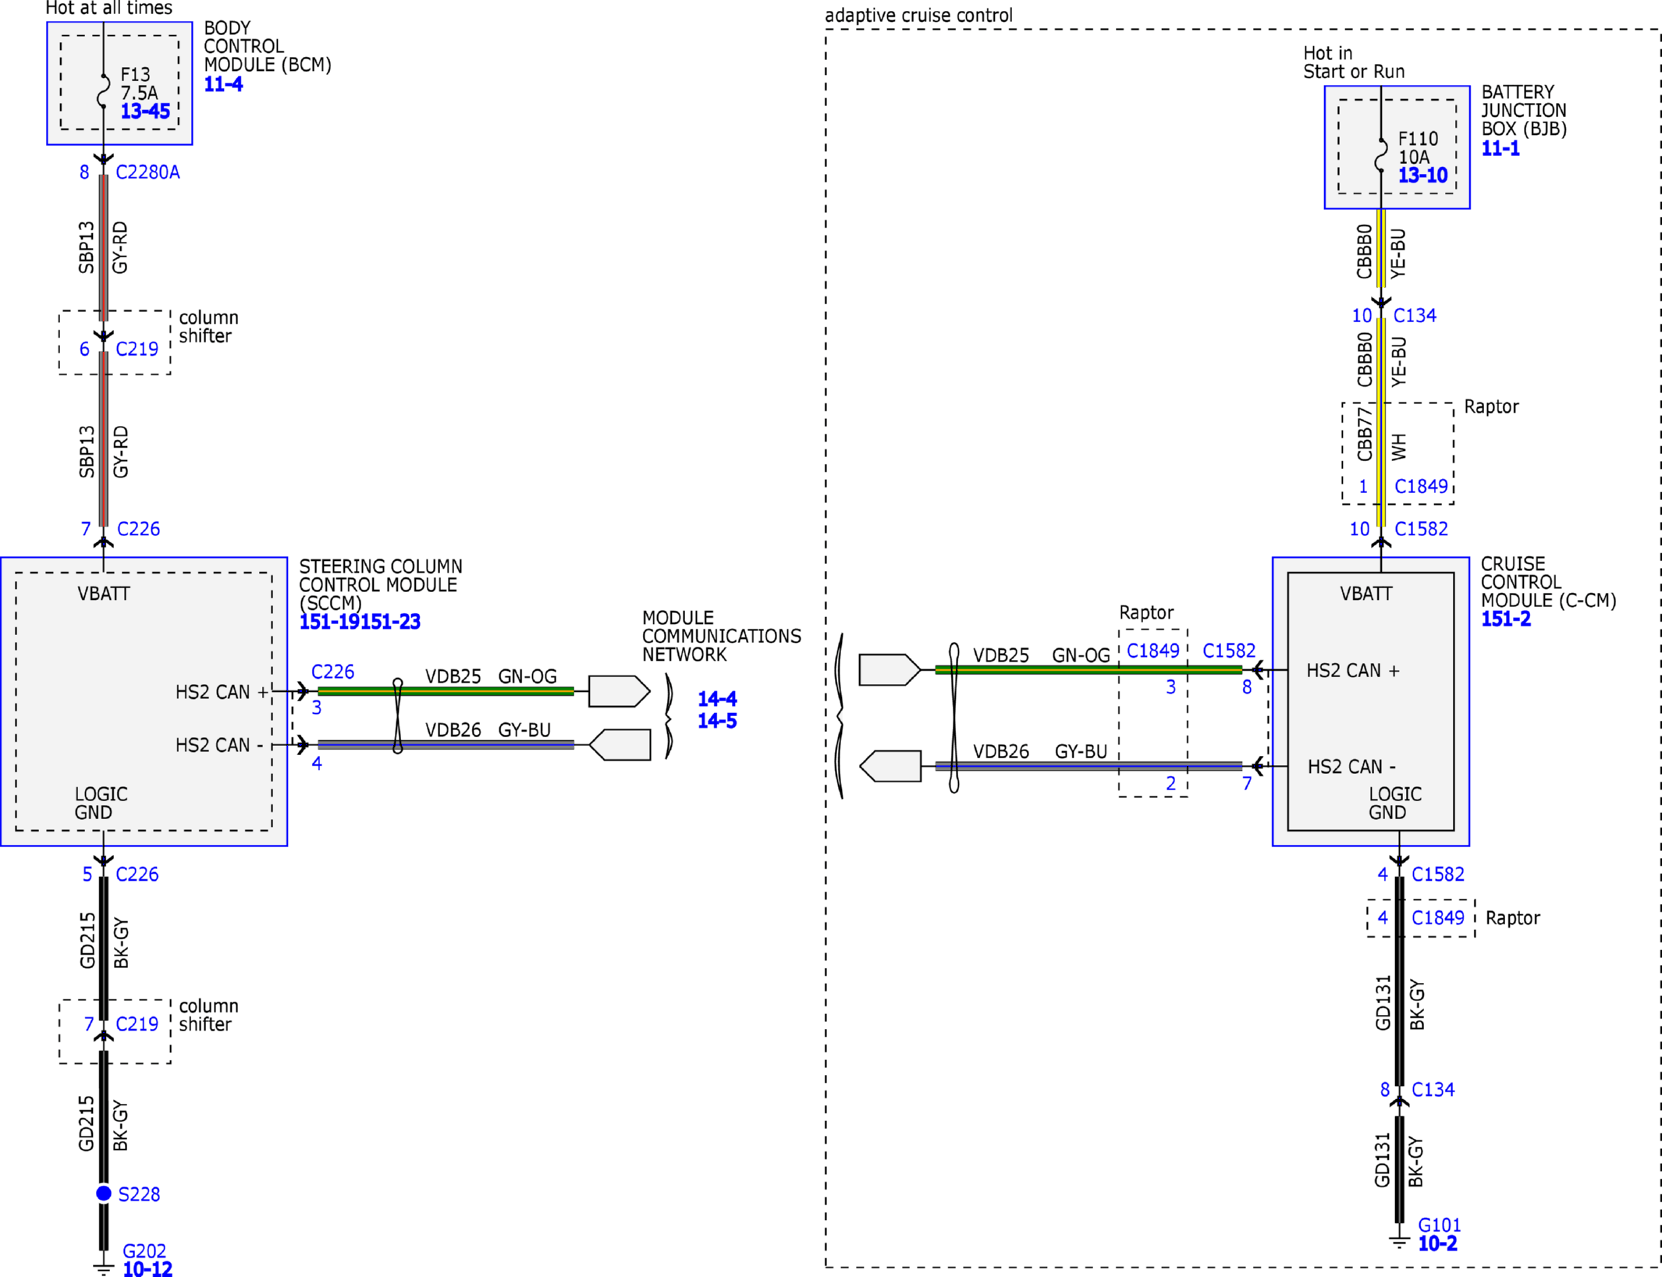Select HS2 CAN + pin inside cruise module

point(1353,670)
